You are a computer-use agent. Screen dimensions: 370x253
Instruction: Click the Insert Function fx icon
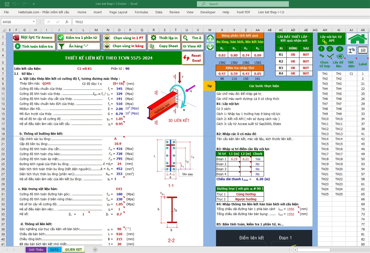67,22
